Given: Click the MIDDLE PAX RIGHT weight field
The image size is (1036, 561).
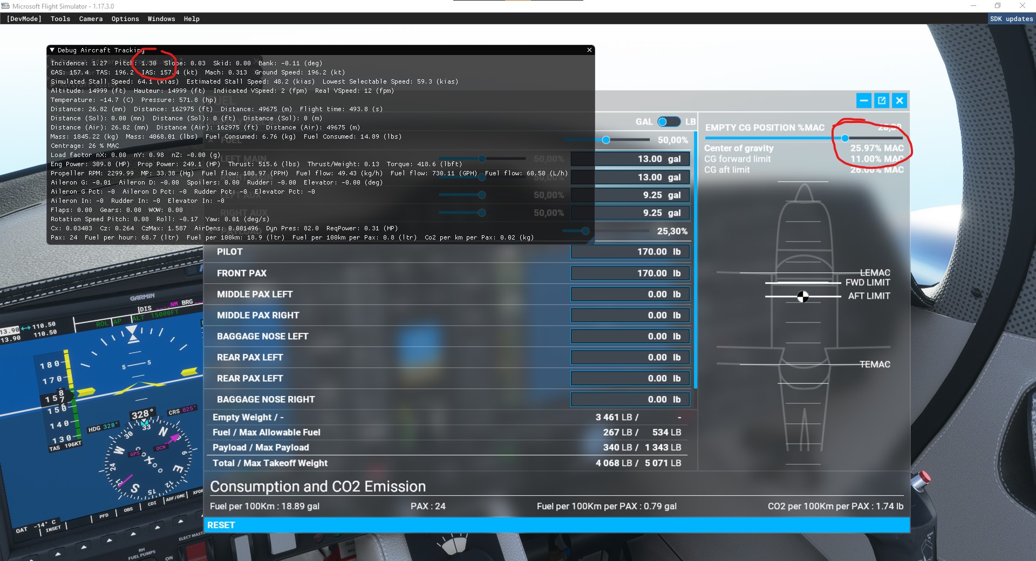Looking at the screenshot, I should [630, 316].
